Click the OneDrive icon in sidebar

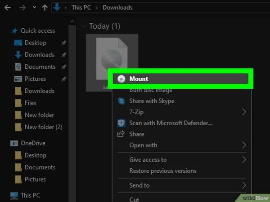click(x=14, y=143)
